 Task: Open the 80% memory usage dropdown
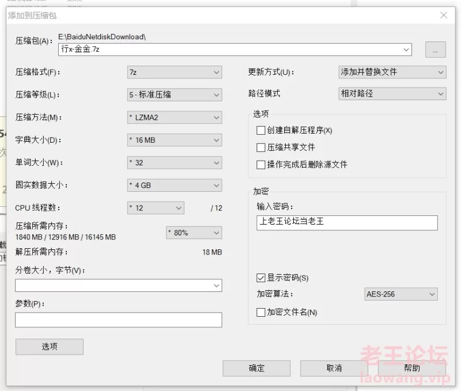194,233
